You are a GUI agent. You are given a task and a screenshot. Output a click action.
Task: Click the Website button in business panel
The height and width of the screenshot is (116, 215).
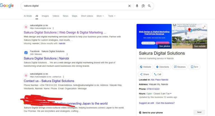145,67
